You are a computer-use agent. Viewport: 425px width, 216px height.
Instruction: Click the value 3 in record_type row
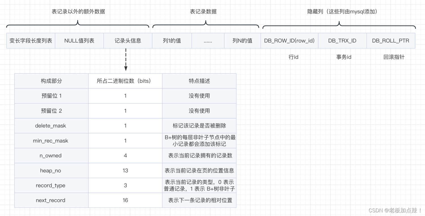click(125, 185)
